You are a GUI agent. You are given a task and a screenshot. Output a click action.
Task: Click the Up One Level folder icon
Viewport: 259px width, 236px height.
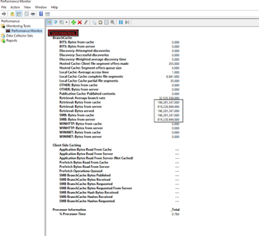[12, 14]
